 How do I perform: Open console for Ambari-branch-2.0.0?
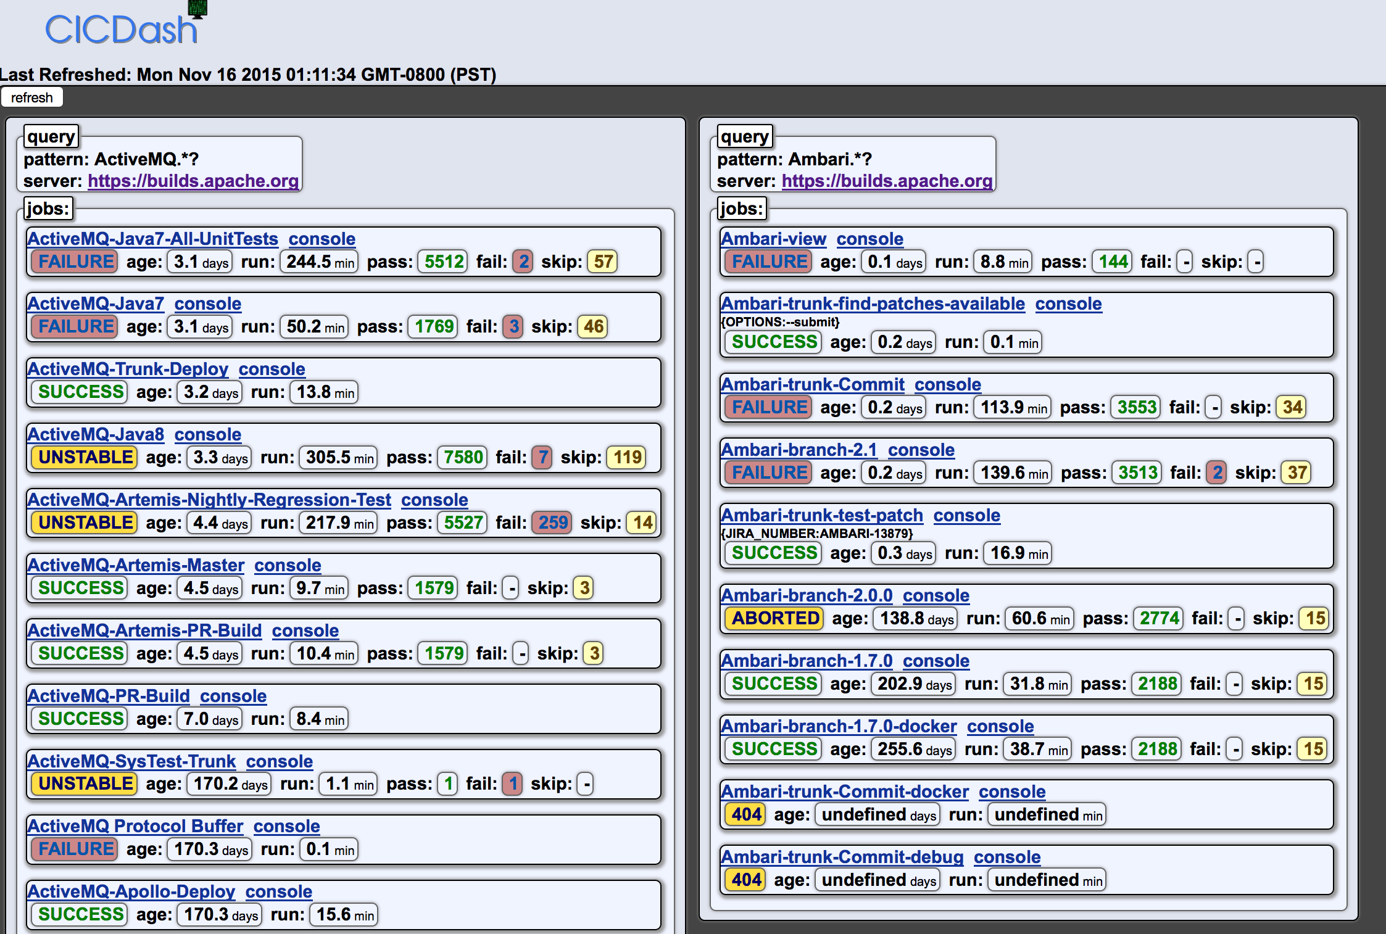pos(936,595)
